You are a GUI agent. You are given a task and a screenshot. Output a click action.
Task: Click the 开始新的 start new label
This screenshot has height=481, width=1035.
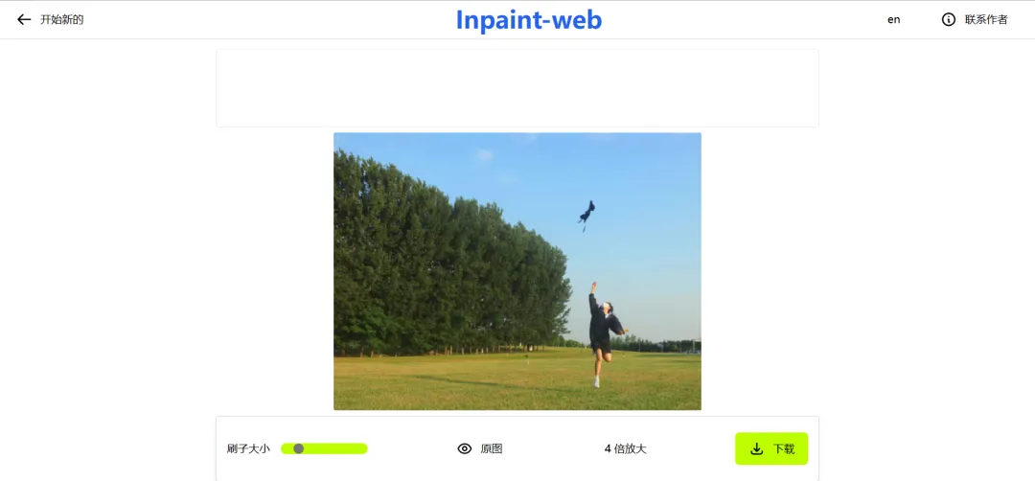pyautogui.click(x=62, y=20)
